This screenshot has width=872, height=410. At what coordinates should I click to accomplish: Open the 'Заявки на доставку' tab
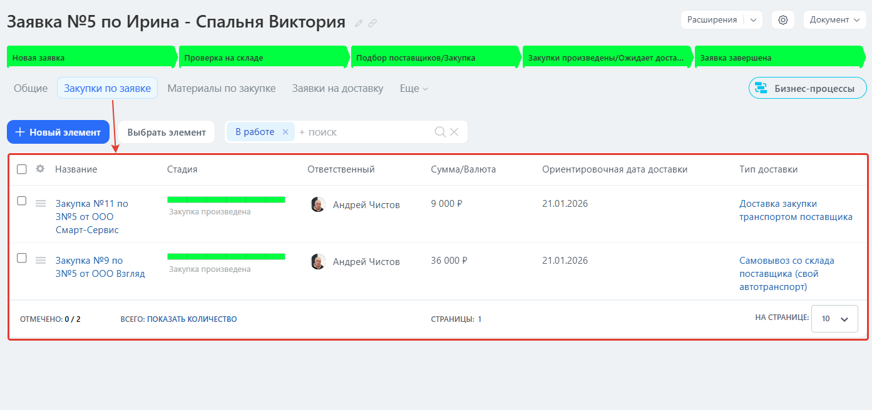coord(337,89)
